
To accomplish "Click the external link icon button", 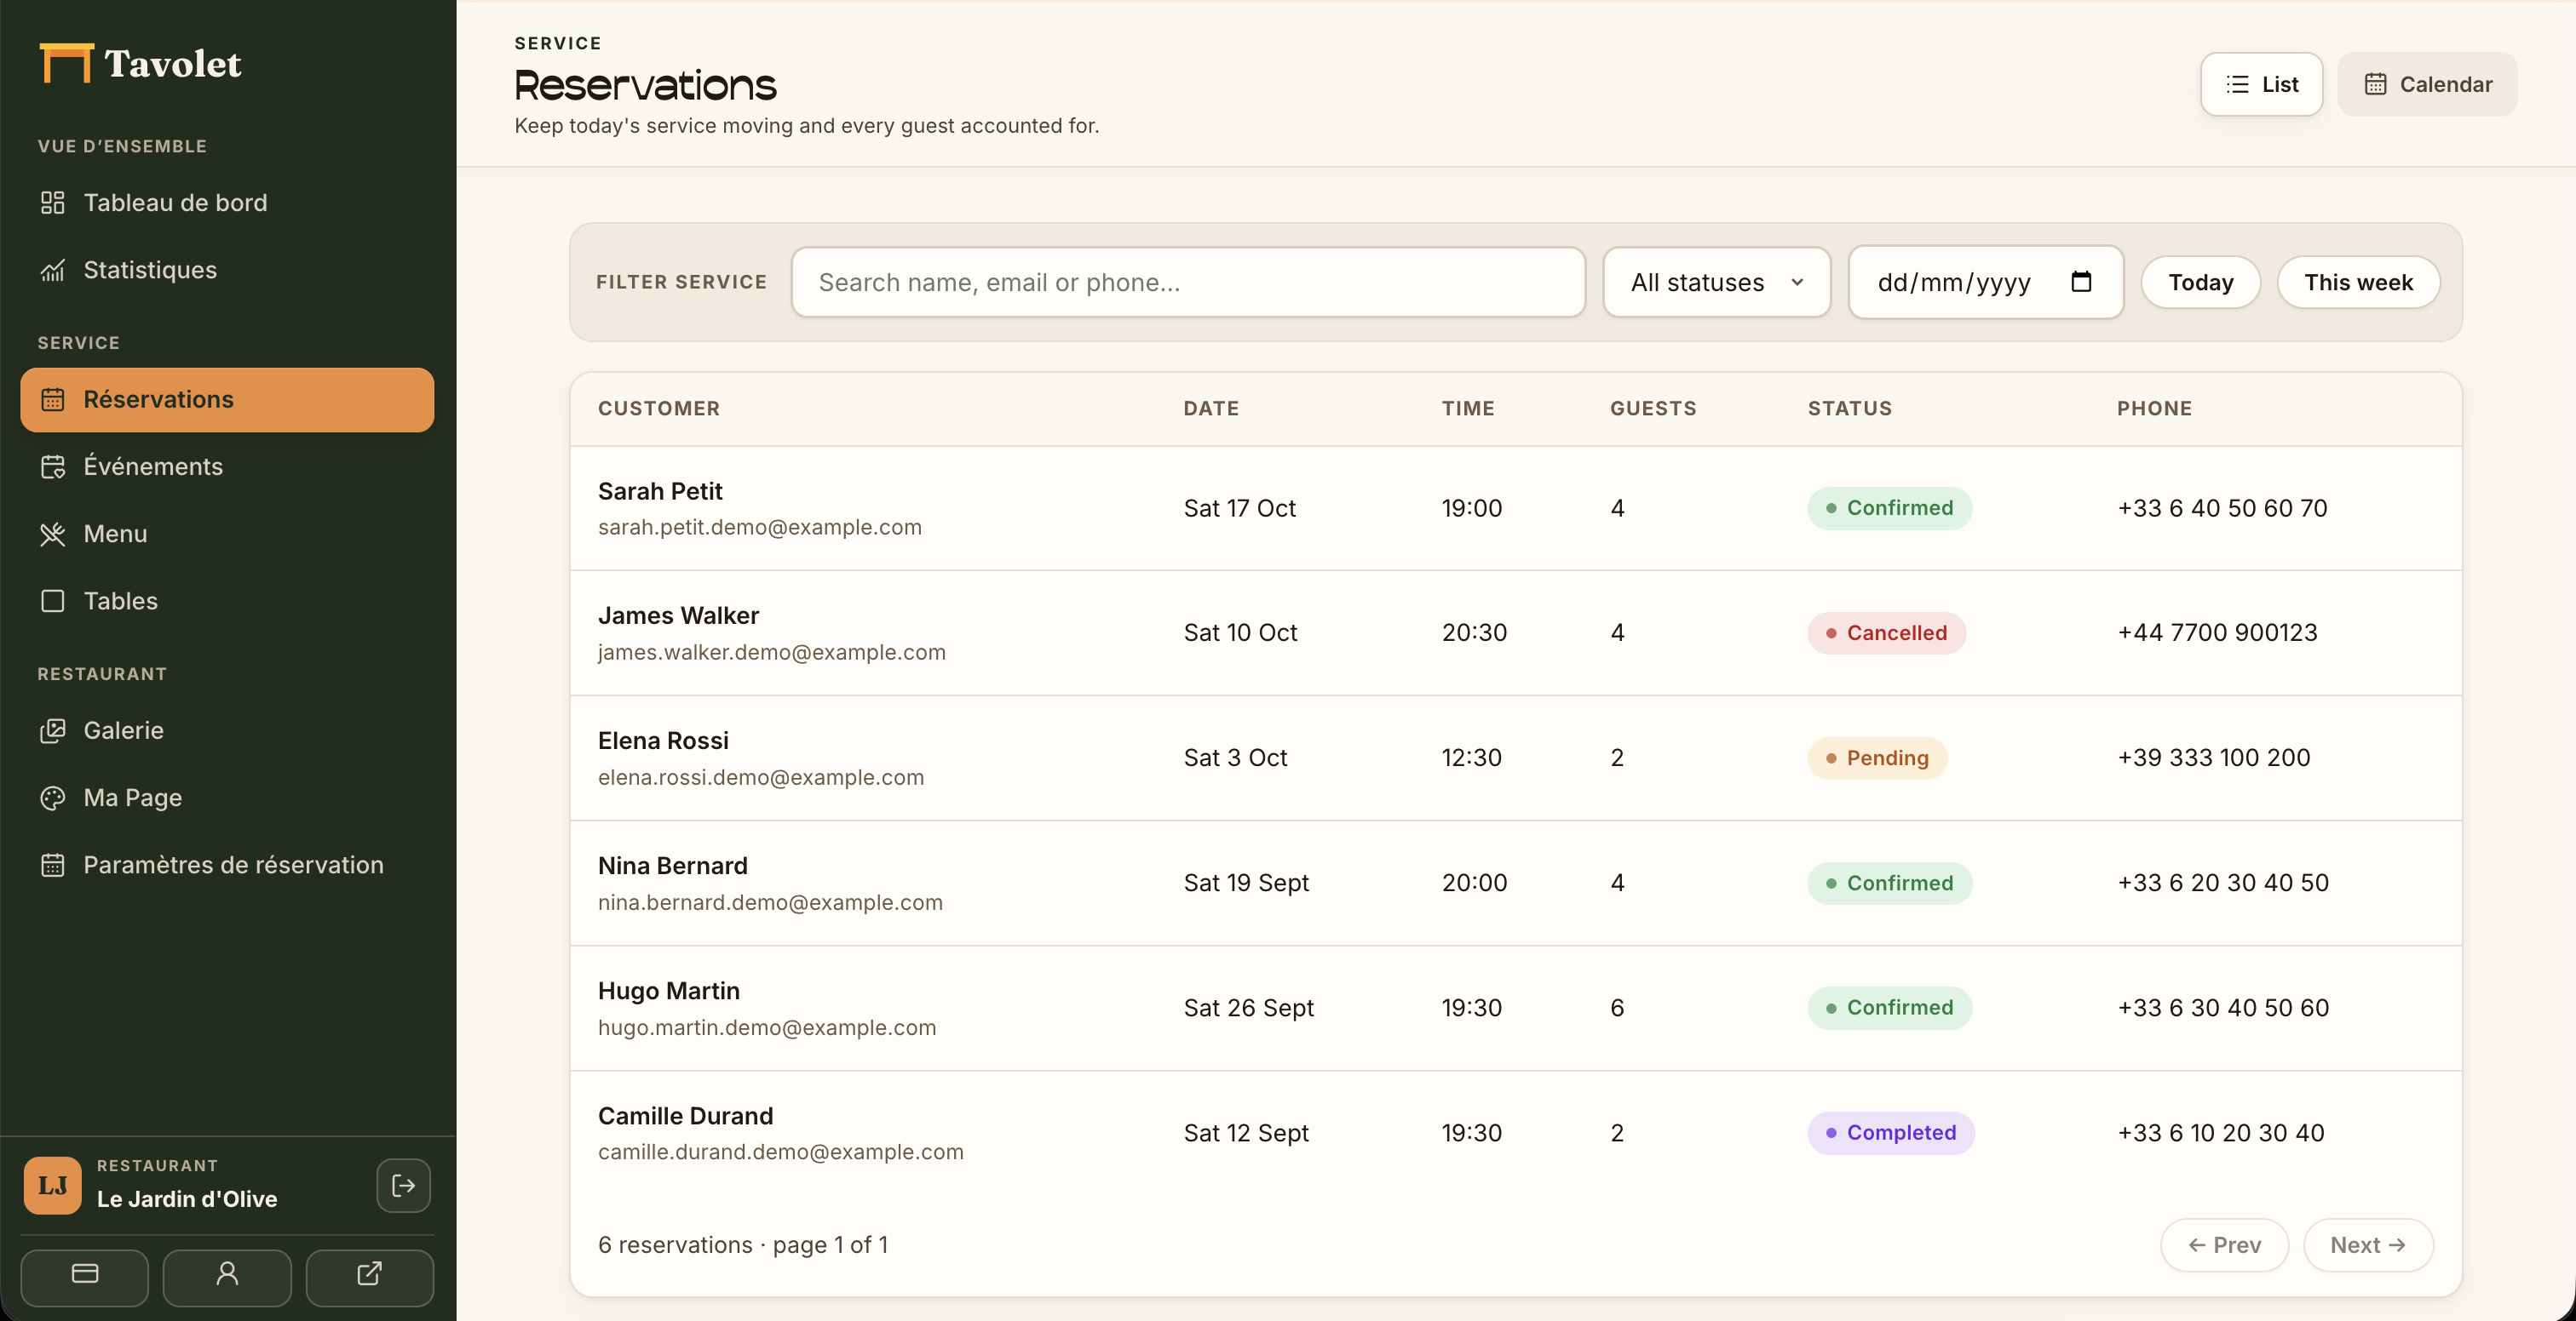I will (x=369, y=1275).
